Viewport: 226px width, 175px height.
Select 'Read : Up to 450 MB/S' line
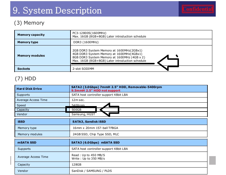pyautogui.click(x=88, y=155)
